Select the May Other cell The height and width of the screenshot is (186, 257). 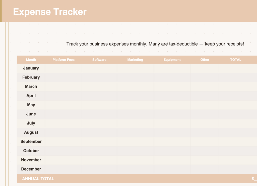coord(205,105)
